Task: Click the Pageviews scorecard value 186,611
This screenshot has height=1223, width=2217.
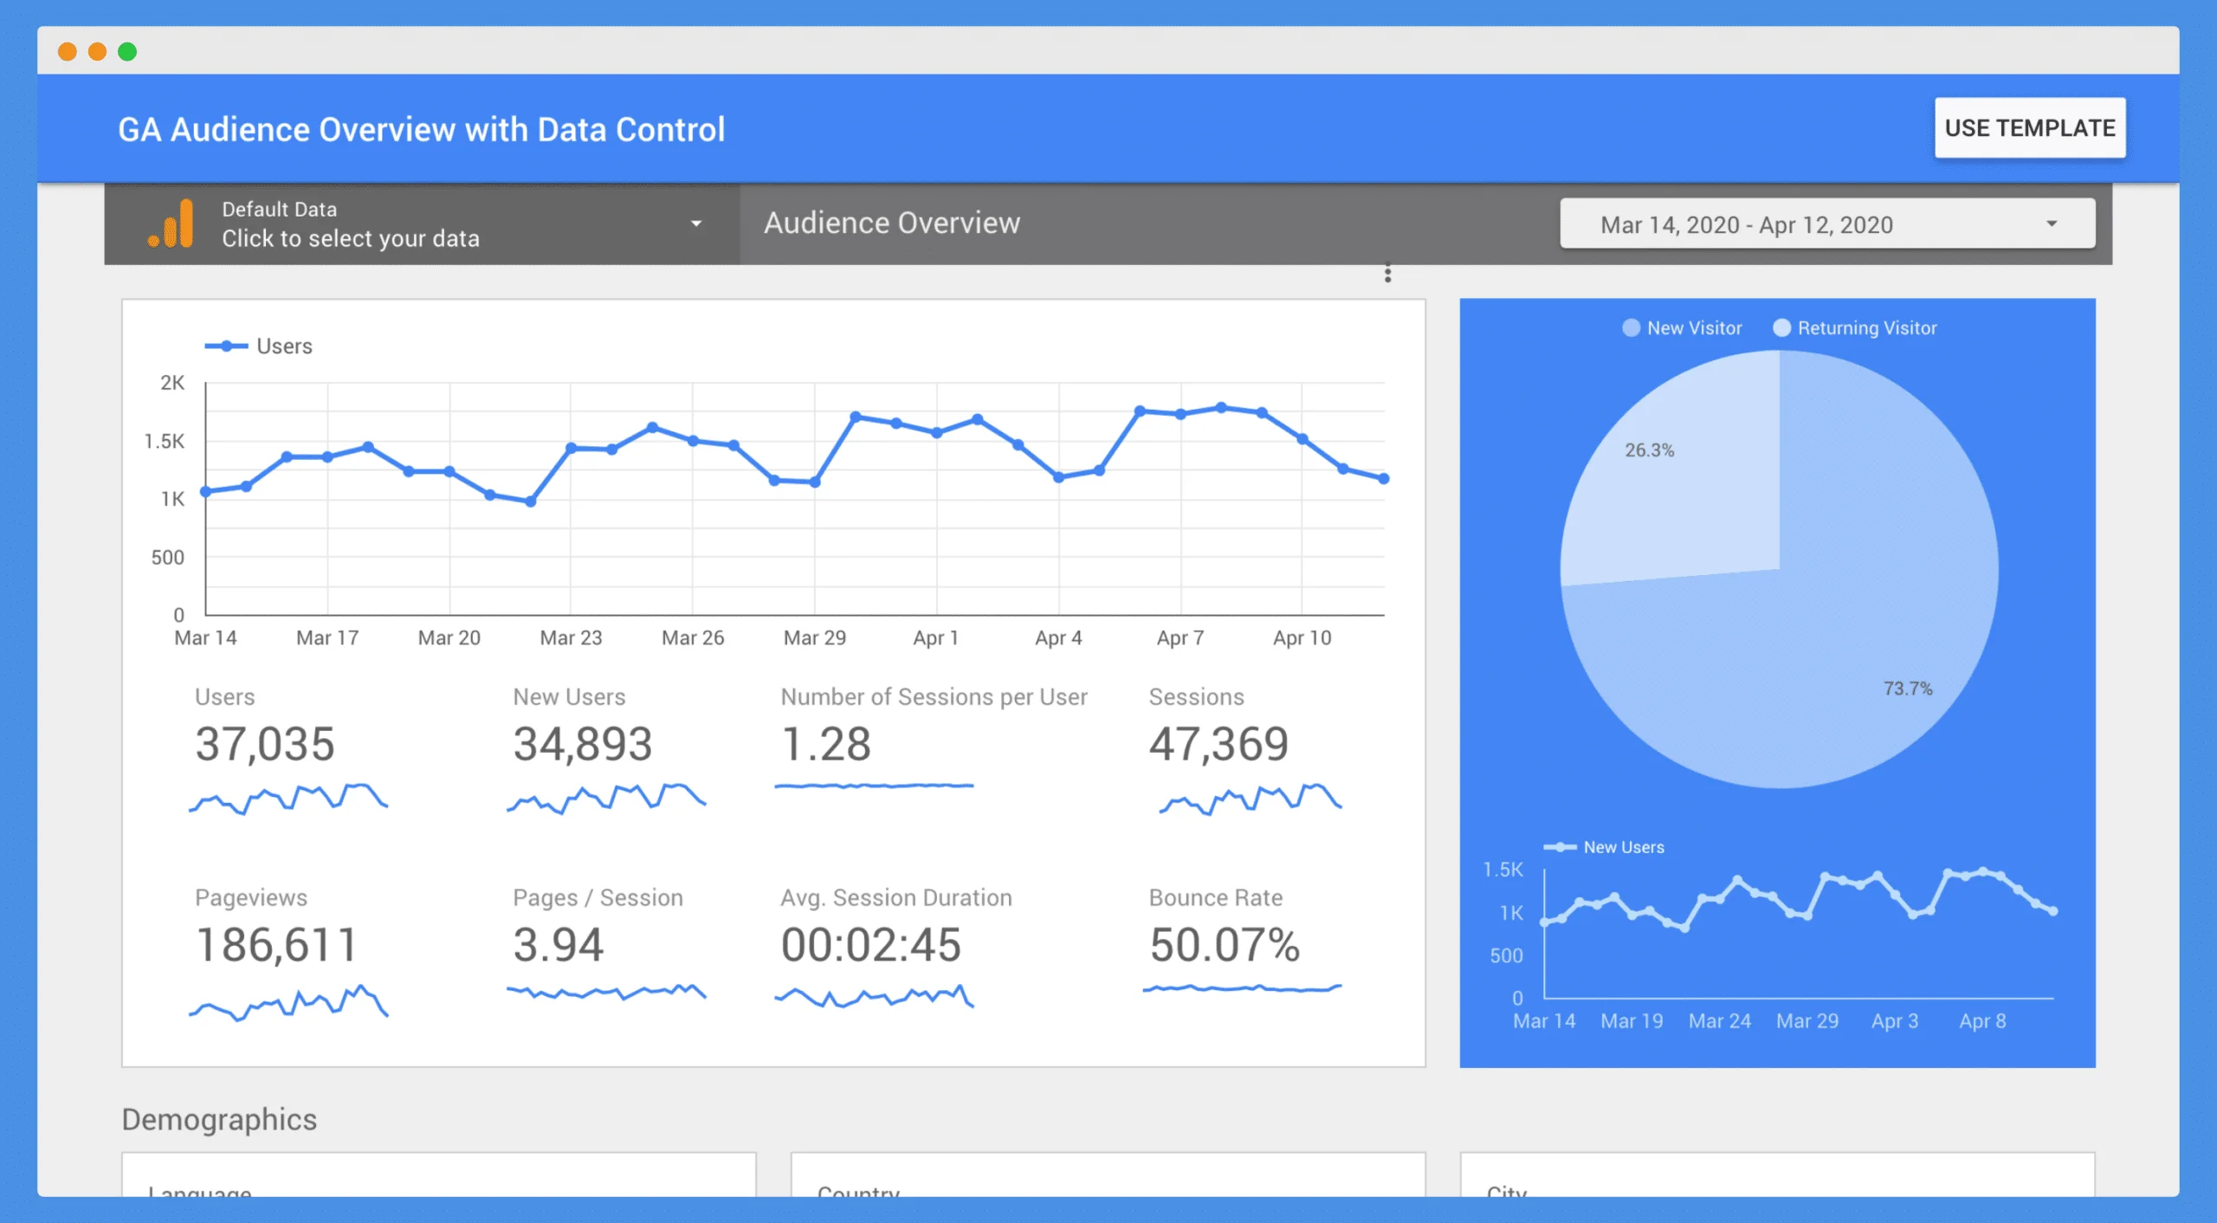Action: pos(276,945)
